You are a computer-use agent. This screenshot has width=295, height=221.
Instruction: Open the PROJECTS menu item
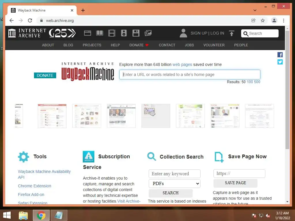92,45
